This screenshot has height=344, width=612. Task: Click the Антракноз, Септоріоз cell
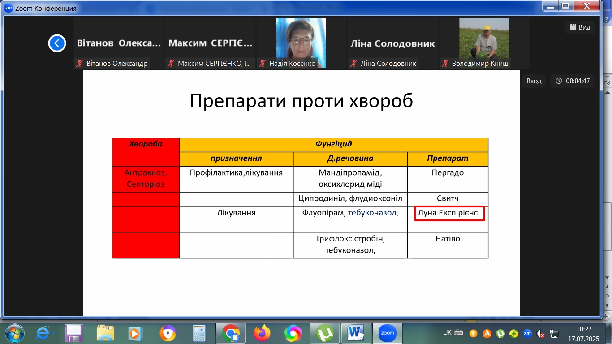click(146, 179)
